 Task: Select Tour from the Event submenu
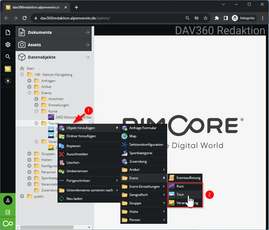(180, 194)
